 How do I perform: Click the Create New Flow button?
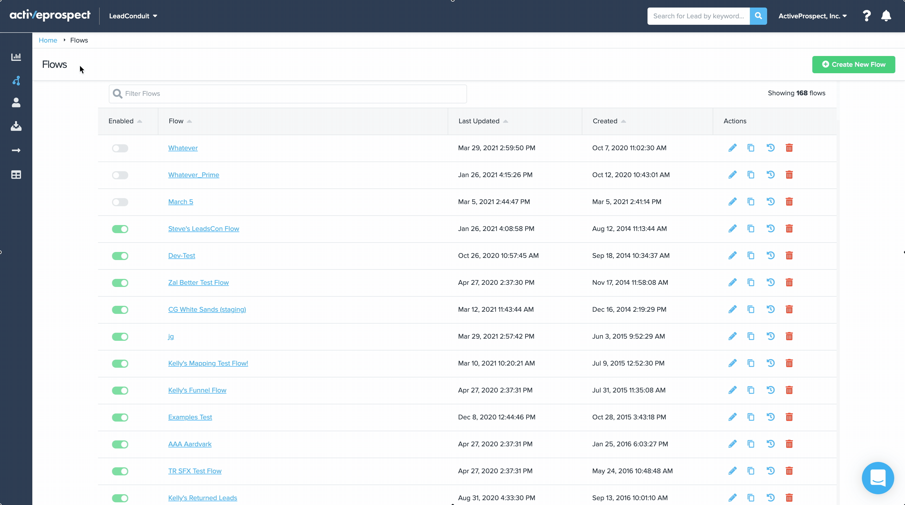point(854,64)
